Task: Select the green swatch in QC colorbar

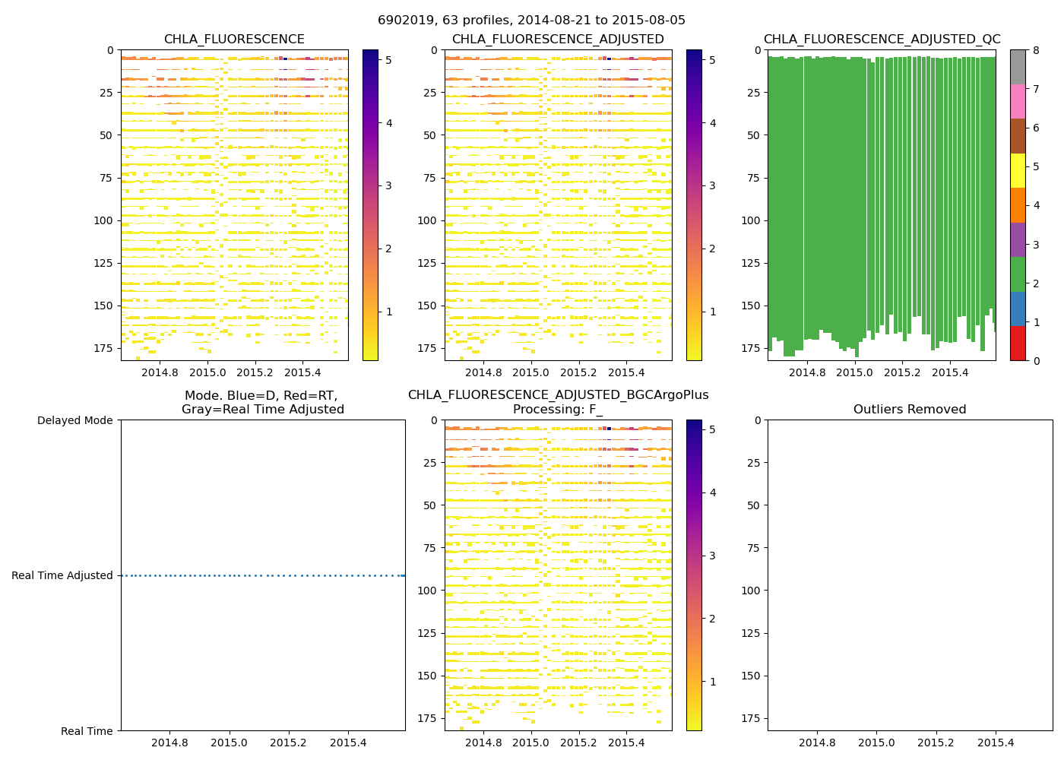Action: tap(1018, 274)
